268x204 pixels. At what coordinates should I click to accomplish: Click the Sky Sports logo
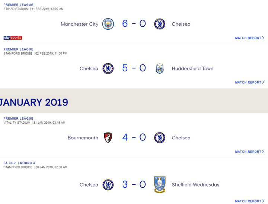click(x=13, y=38)
